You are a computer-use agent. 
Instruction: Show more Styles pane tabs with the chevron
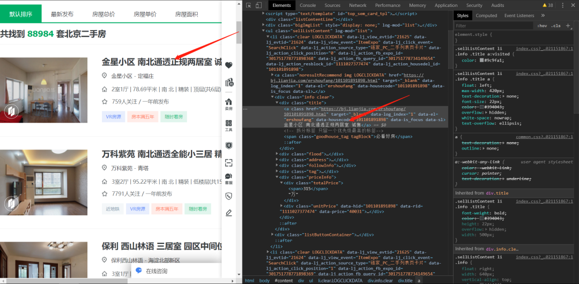click(x=543, y=16)
